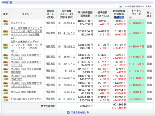The height and width of the screenshot is (116, 155).
Task: Open eMAXIS Slim 先進国株式インデックス link
Action: point(26,57)
